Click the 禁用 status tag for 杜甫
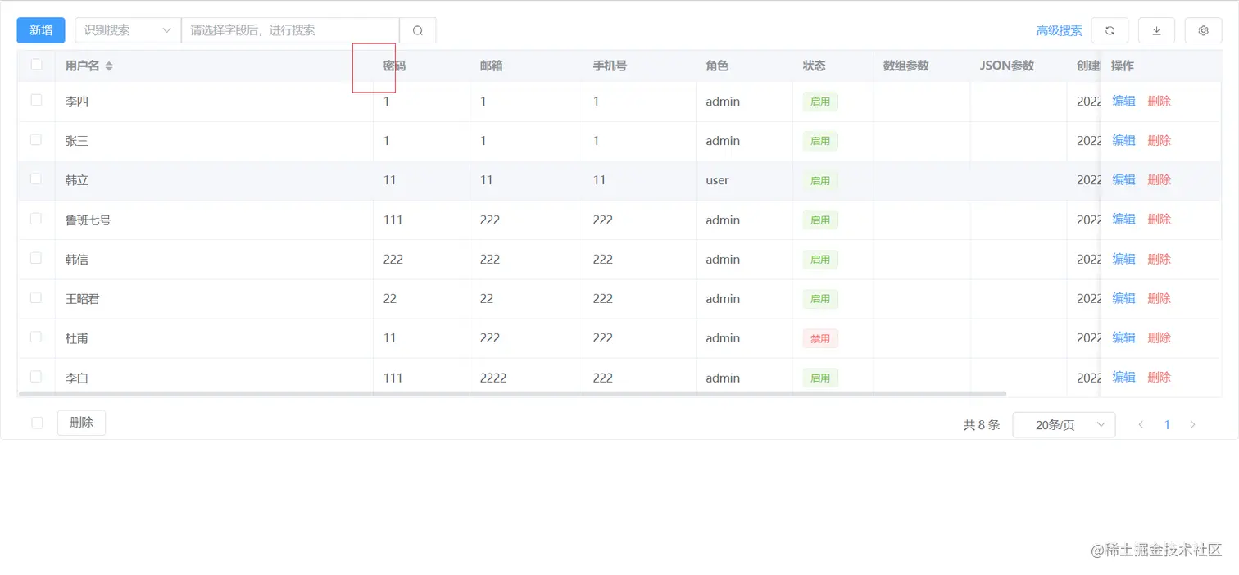 point(820,338)
